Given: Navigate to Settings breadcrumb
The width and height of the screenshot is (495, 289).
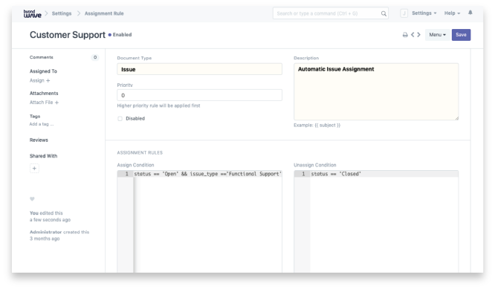Looking at the screenshot, I should [x=62, y=13].
